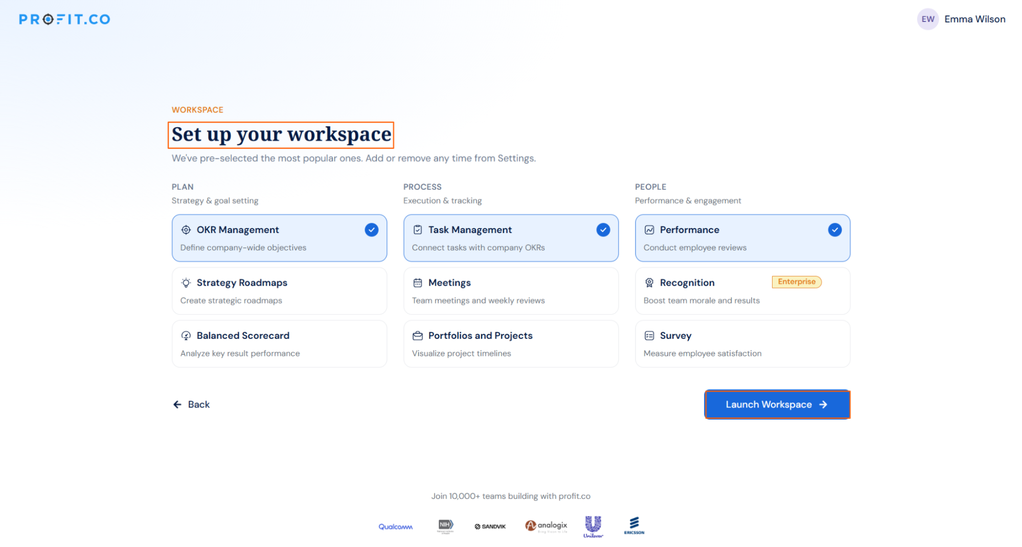
Task: Go Back to previous step
Action: [x=191, y=404]
